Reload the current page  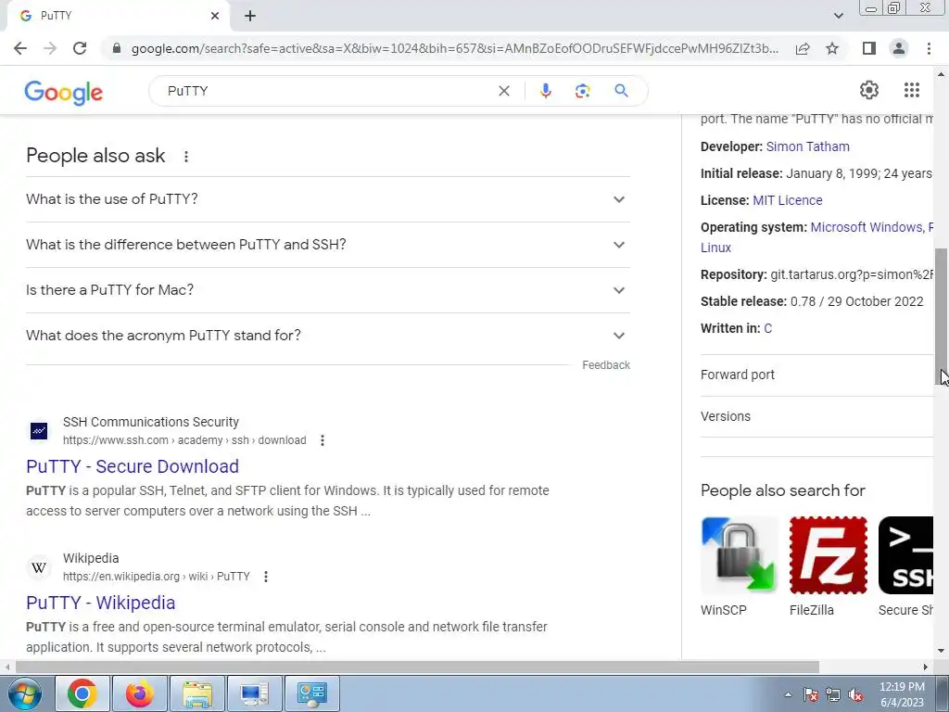(x=80, y=48)
